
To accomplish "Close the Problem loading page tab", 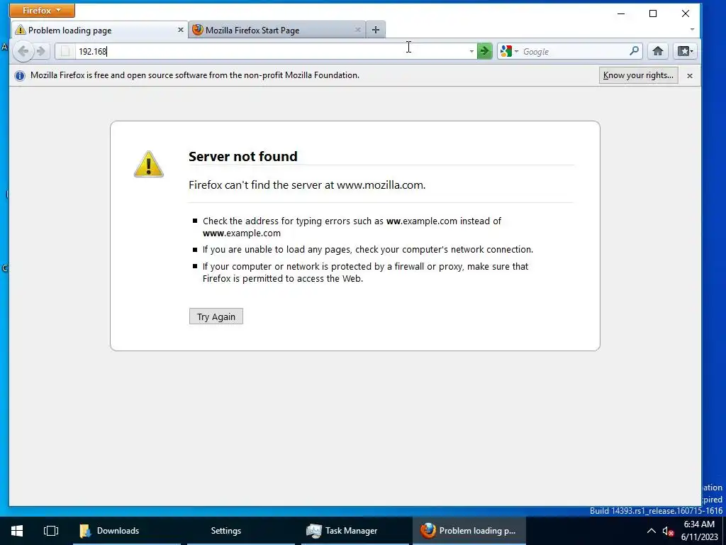I will 181,30.
